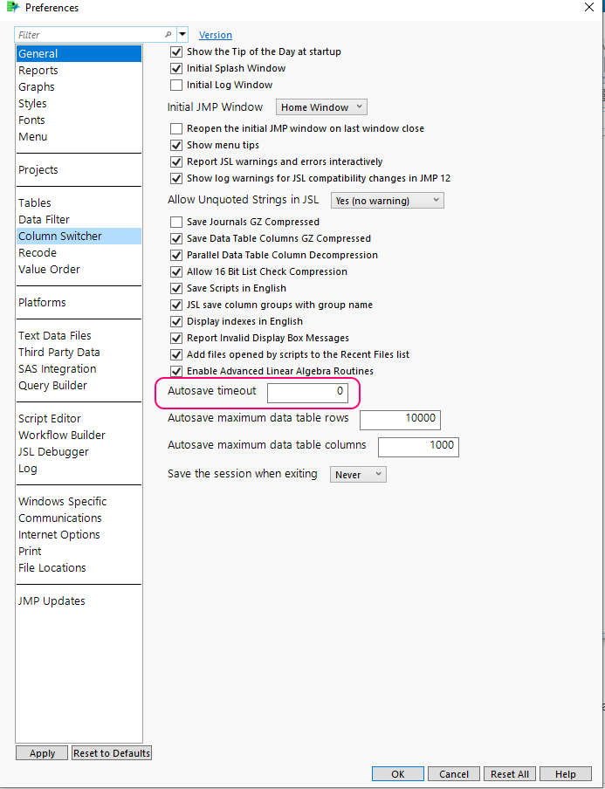Toggle Show menu tips checkbox

[176, 146]
